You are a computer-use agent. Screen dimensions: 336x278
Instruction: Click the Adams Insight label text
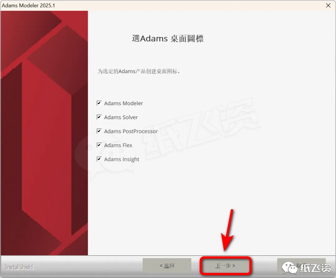[122, 159]
